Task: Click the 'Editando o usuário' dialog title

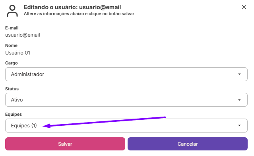Action: point(72,7)
